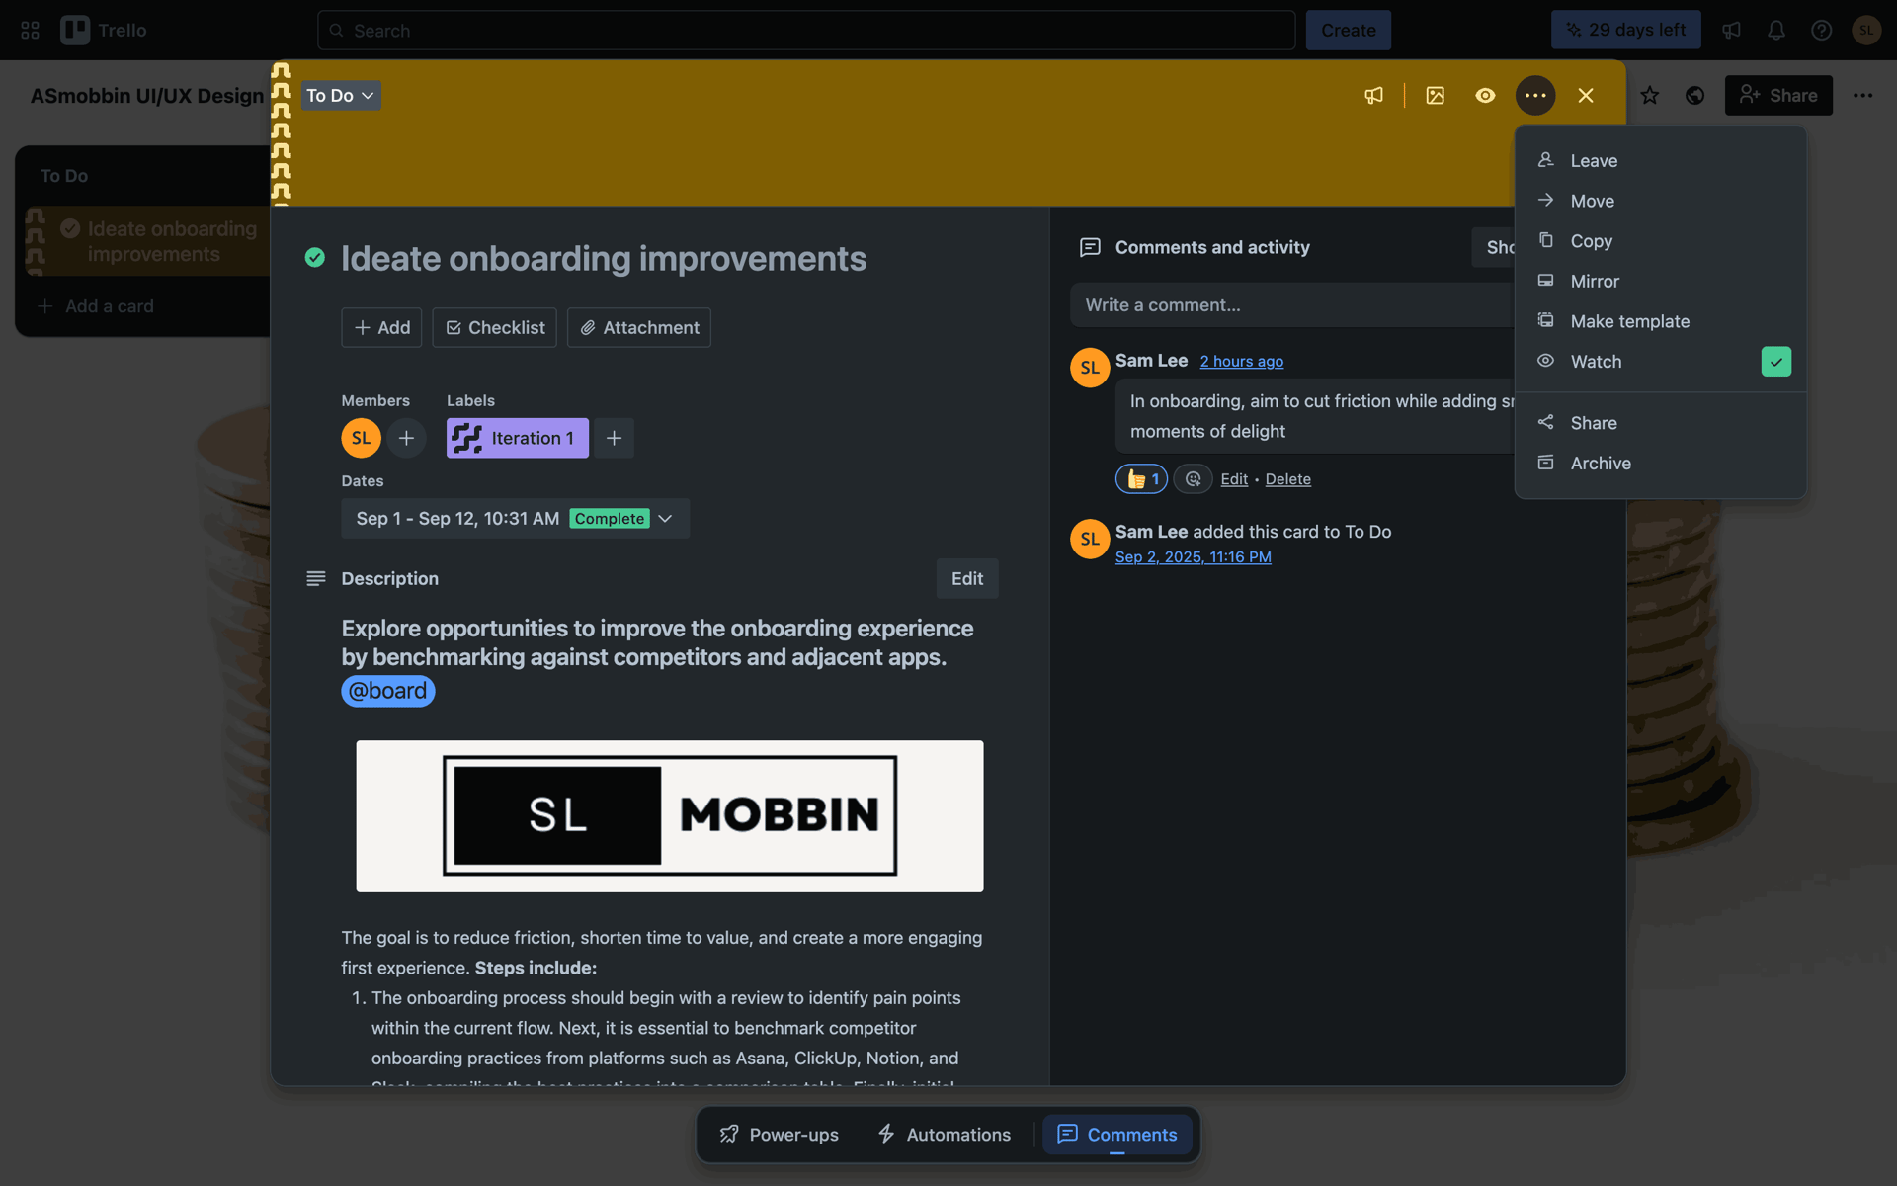Click the Description heading icon

316,579
